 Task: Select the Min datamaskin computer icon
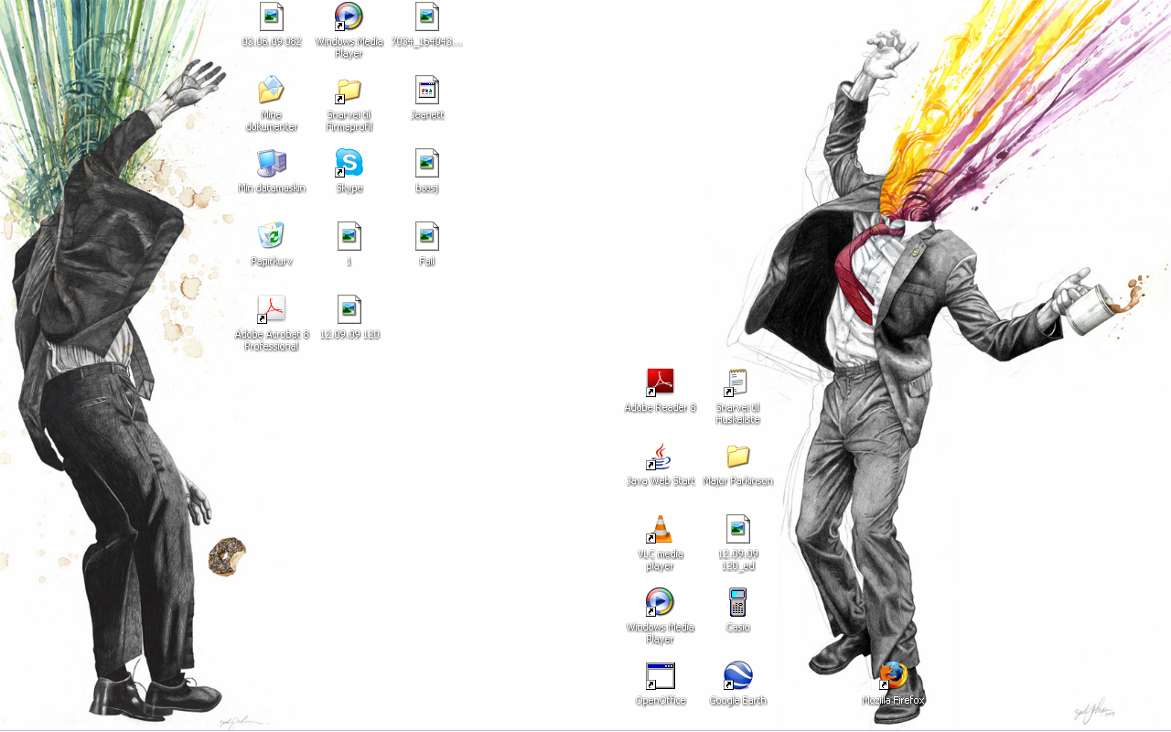[x=272, y=163]
